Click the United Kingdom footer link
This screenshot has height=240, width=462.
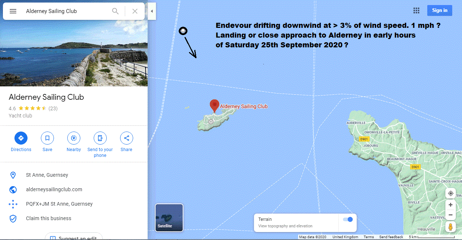pos(345,237)
